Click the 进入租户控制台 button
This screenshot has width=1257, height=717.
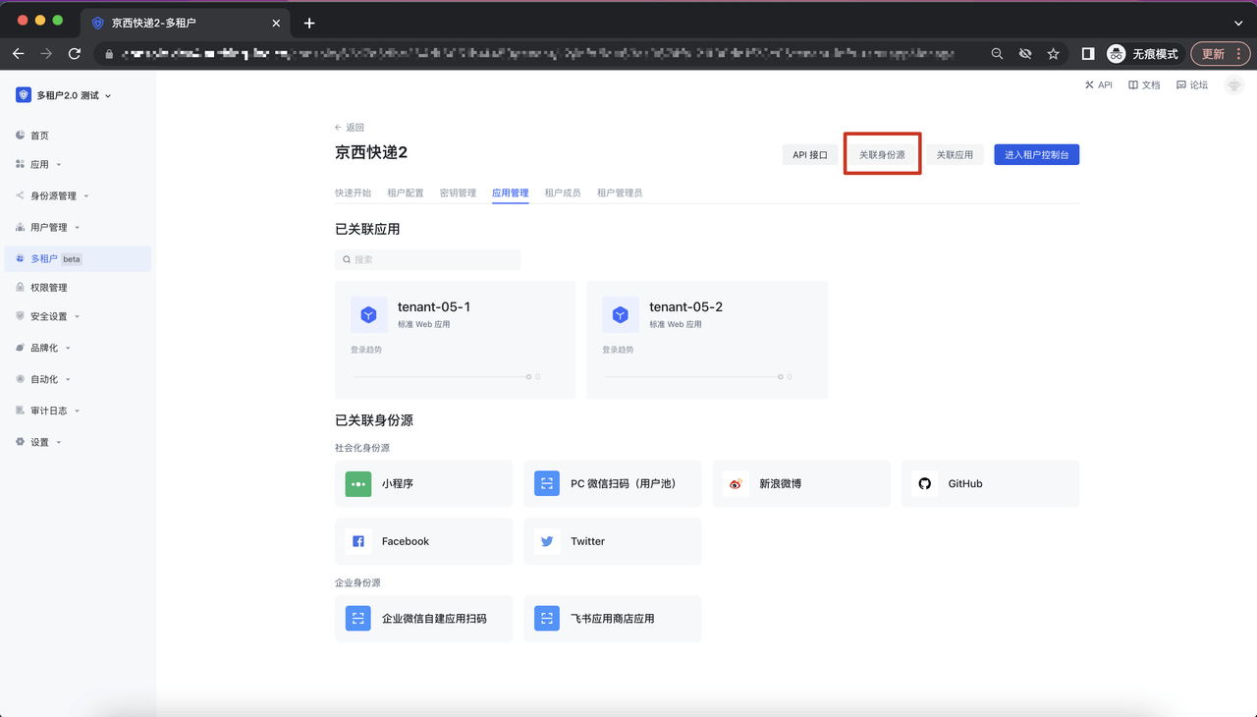pos(1036,154)
